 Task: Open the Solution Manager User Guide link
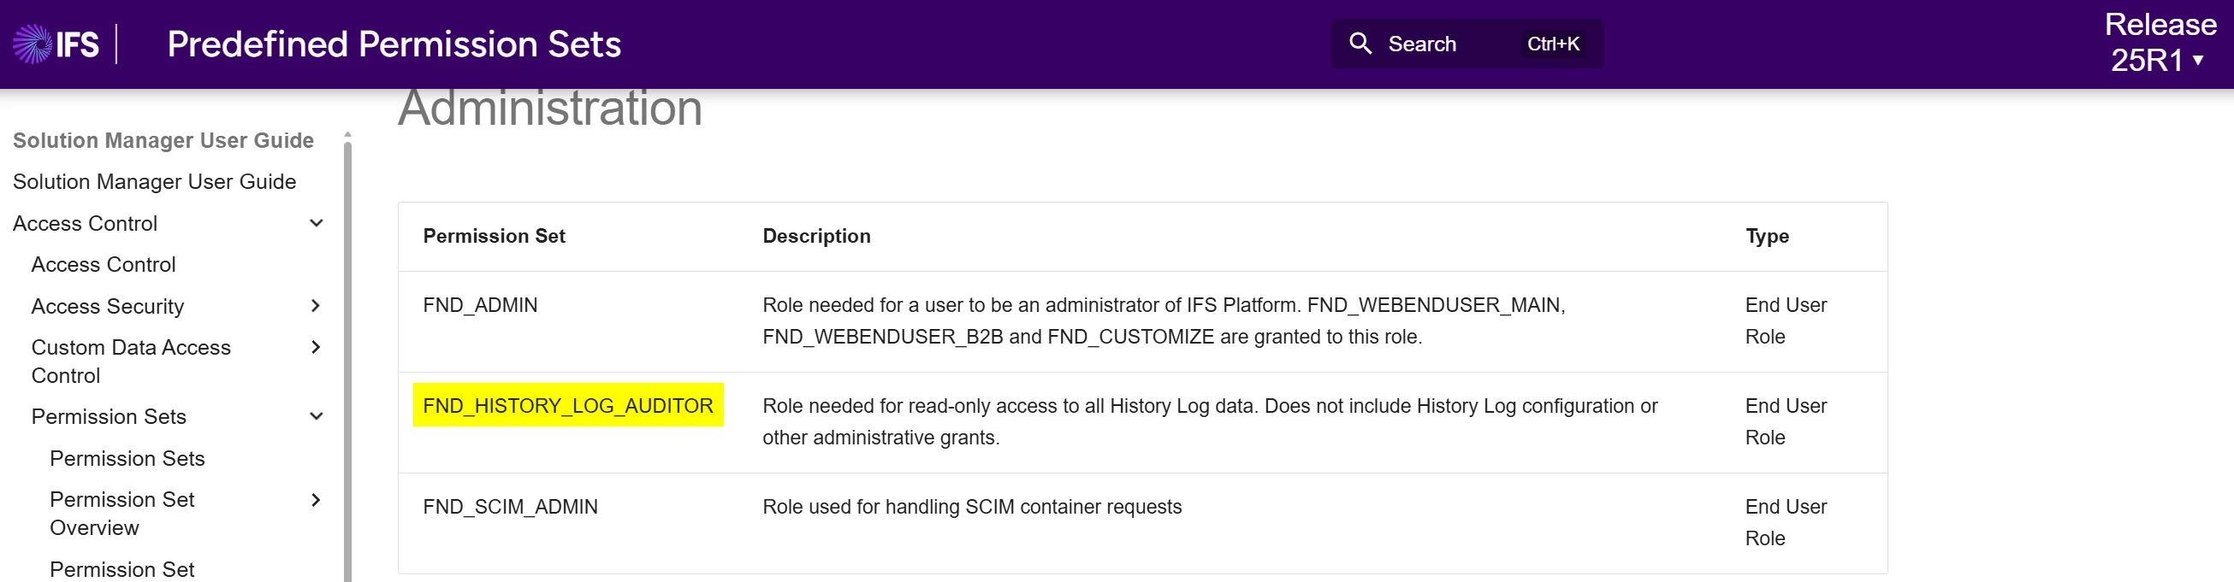click(154, 182)
